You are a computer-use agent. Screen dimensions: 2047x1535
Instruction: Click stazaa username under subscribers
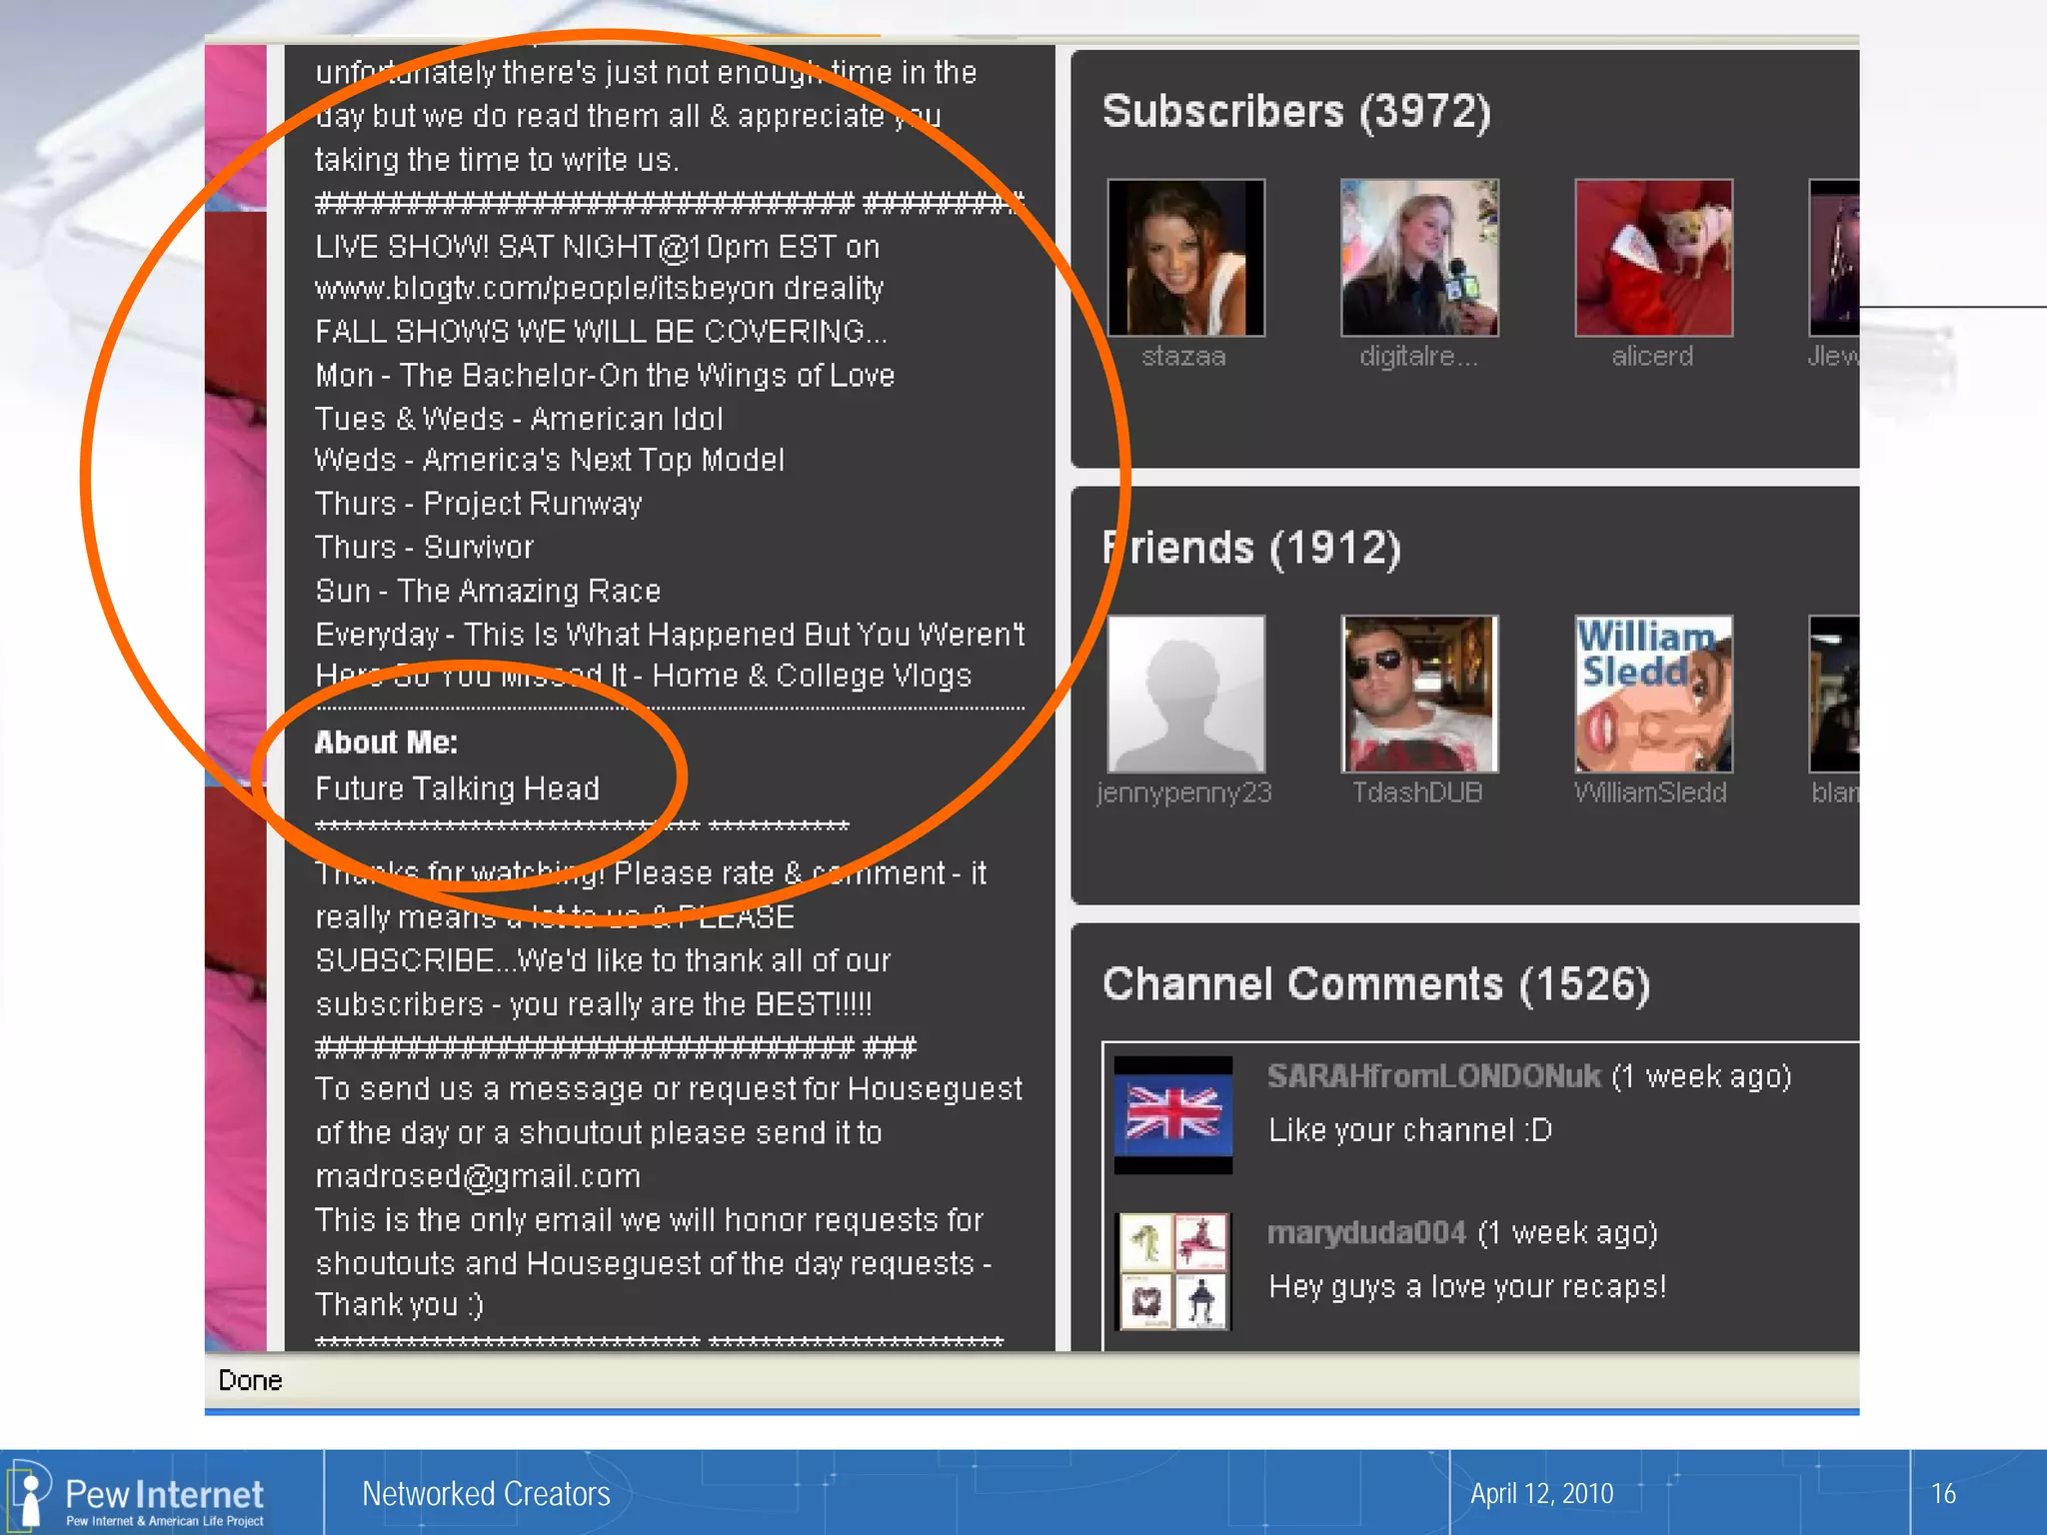(x=1183, y=357)
